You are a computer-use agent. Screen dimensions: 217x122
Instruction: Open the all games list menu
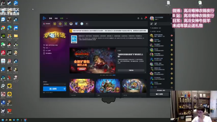coord(47,24)
